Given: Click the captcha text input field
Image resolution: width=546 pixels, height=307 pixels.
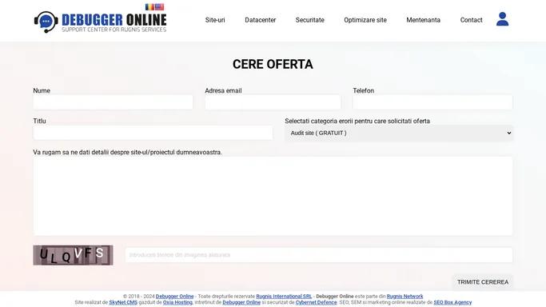Looking at the screenshot, I should coord(319,255).
